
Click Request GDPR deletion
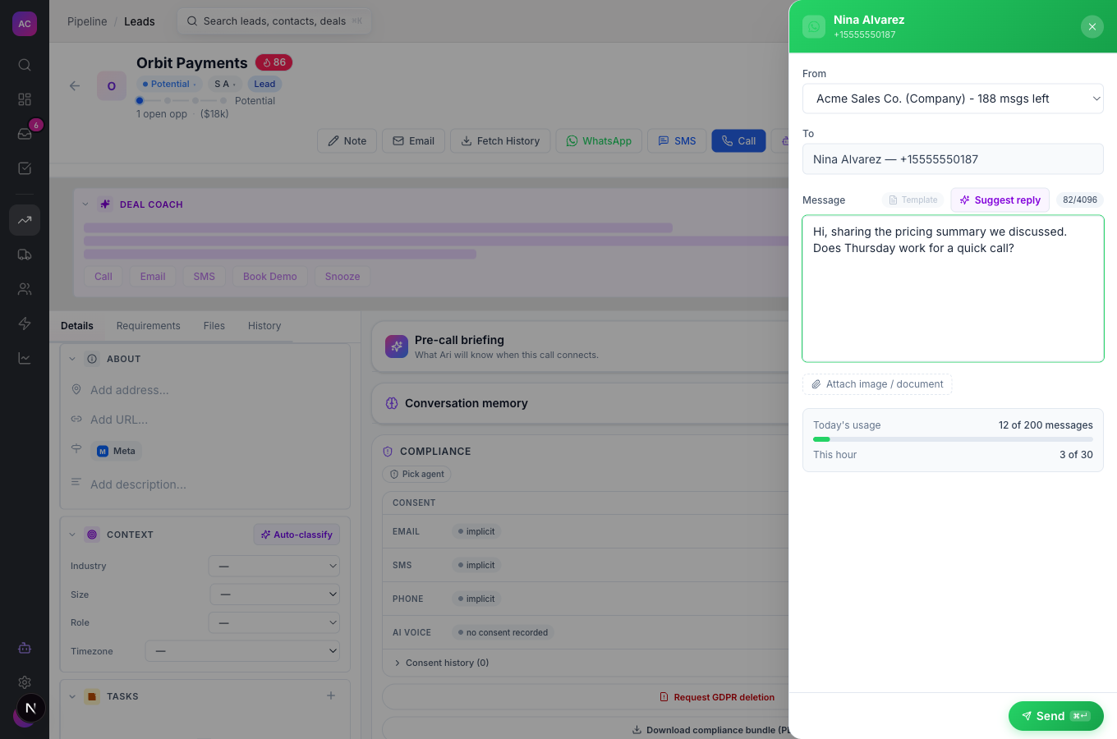717,697
